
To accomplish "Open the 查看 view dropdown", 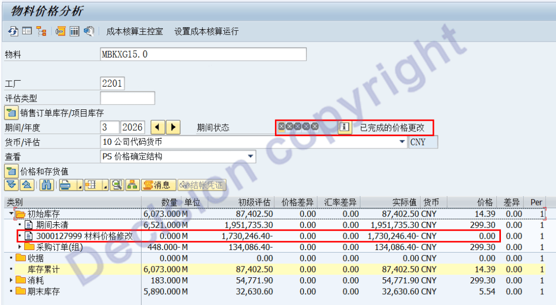I will pyautogui.click(x=250, y=157).
